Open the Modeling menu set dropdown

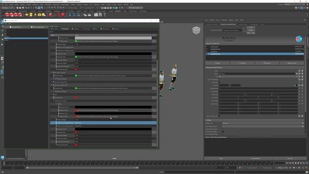(x=7, y=8)
